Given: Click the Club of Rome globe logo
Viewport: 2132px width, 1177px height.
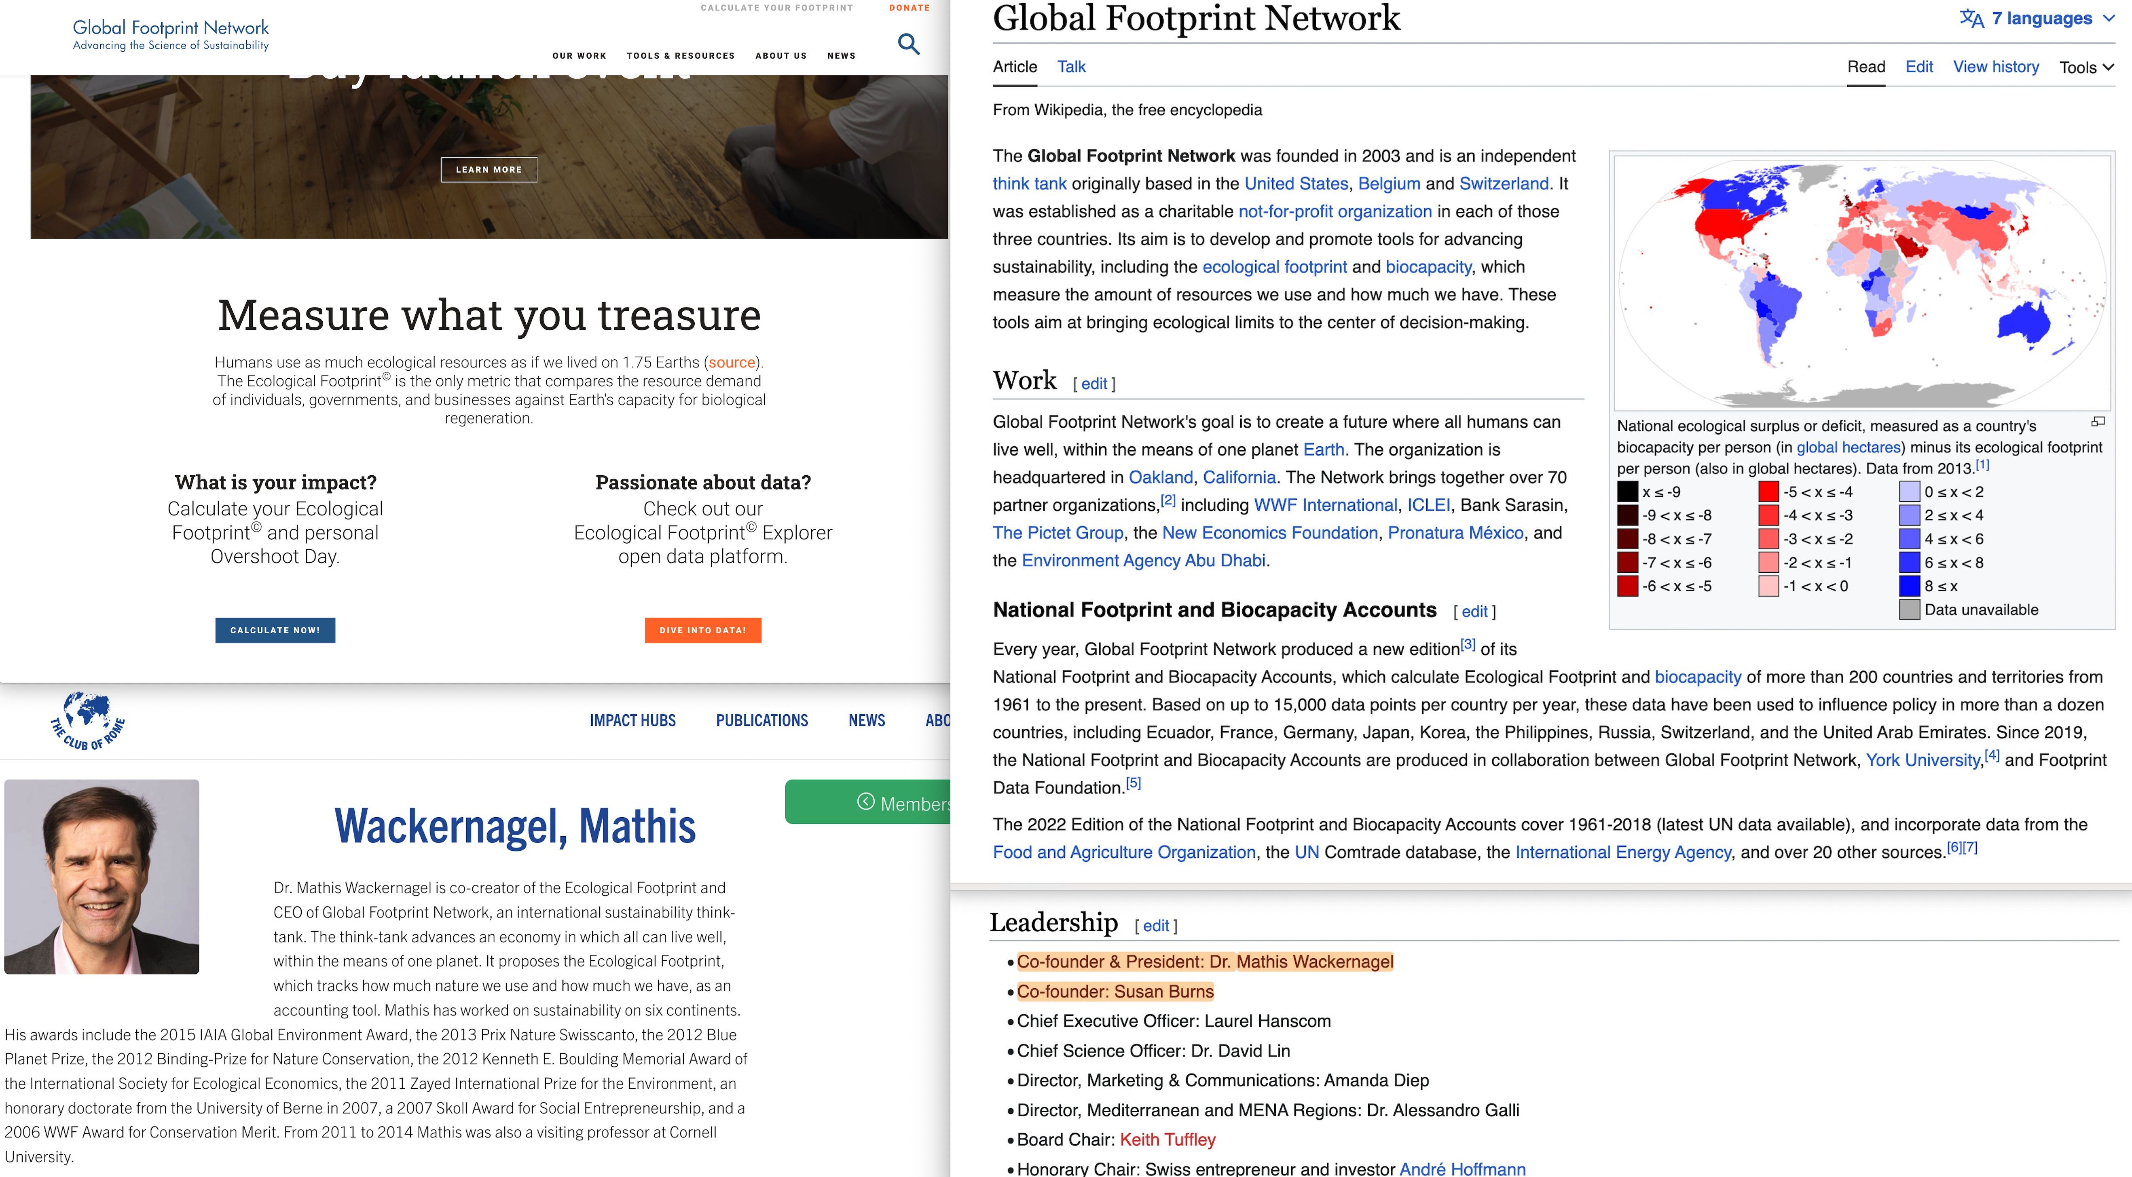Looking at the screenshot, I should click(87, 720).
